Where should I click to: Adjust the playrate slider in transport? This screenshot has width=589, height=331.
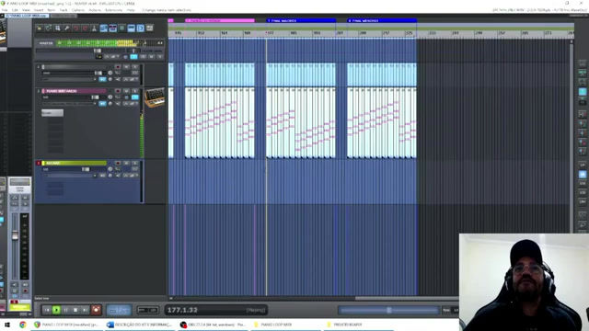pyautogui.click(x=388, y=311)
